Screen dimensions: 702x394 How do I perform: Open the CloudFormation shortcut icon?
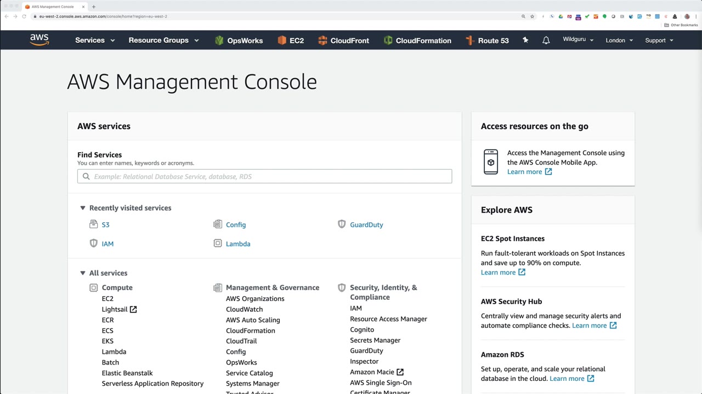click(388, 40)
